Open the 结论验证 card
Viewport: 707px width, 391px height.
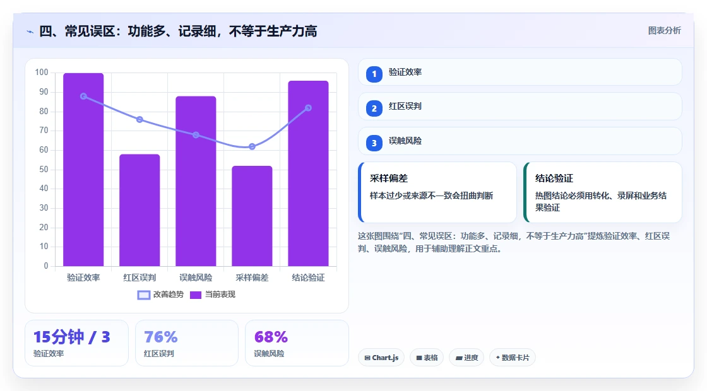tap(602, 192)
